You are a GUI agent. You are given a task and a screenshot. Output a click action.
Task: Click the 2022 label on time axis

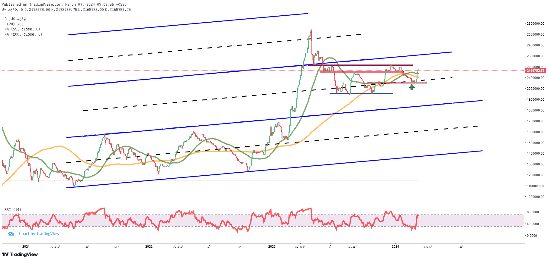point(149,246)
